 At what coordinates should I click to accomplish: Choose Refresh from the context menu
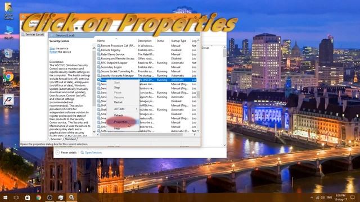coord(119,115)
